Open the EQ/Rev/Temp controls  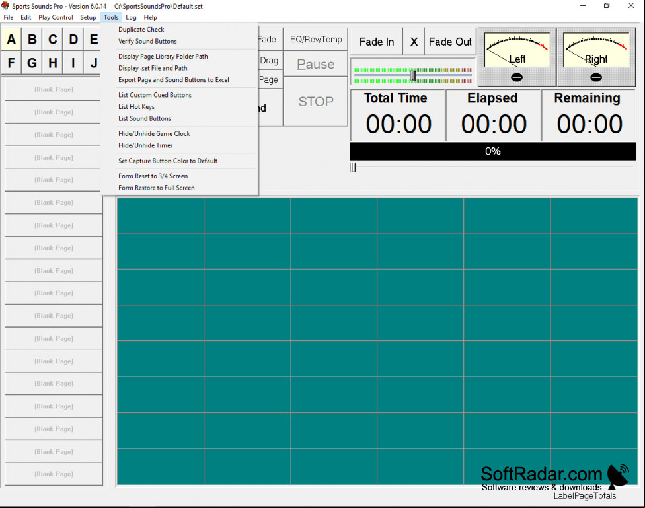tap(316, 40)
